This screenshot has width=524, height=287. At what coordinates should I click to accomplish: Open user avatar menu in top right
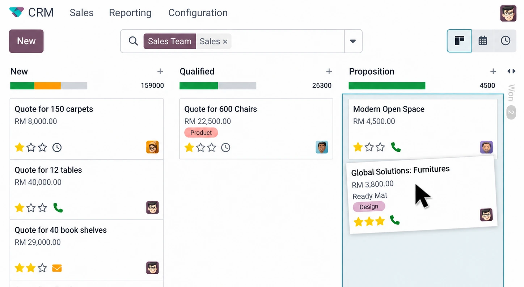pyautogui.click(x=508, y=13)
